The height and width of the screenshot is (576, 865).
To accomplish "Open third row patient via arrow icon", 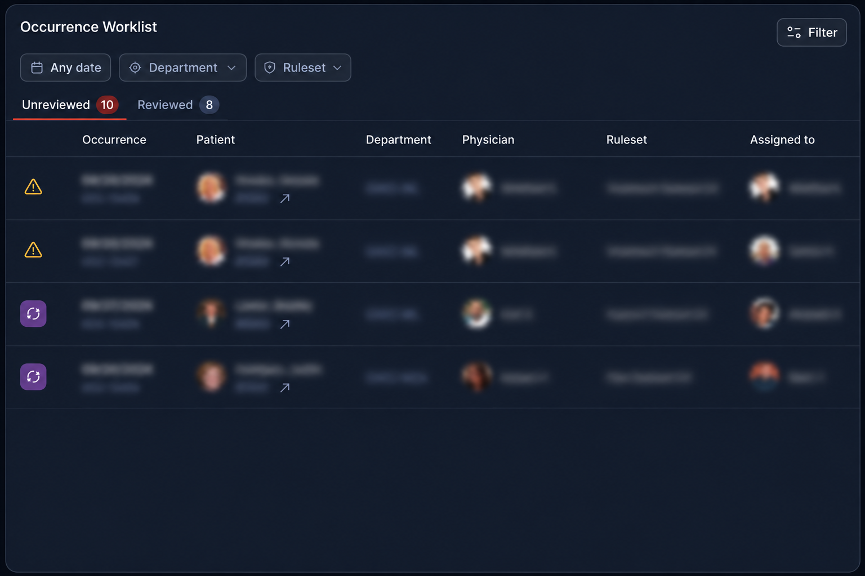I will [x=285, y=324].
